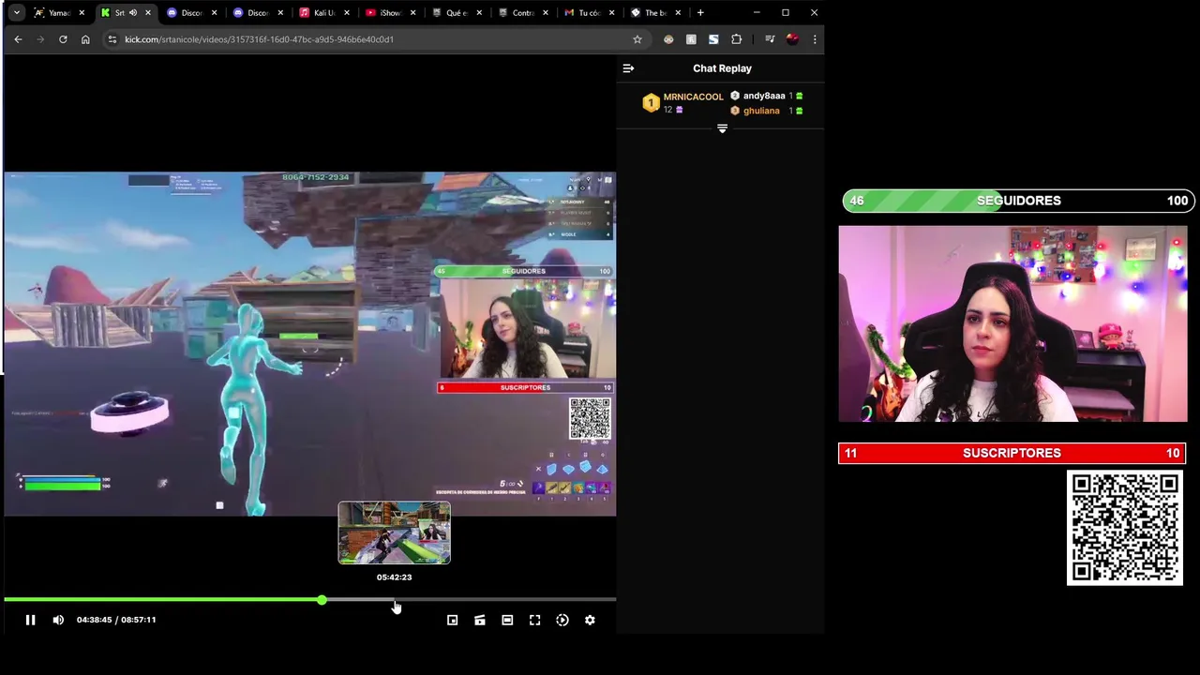Close the Kali tab
This screenshot has width=1200, height=675.
click(346, 12)
